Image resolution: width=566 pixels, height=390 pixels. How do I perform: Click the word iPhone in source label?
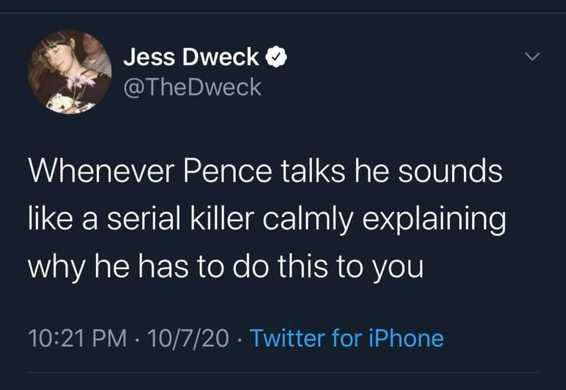click(x=406, y=339)
